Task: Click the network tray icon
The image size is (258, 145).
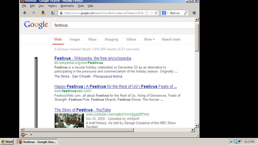Action: 240,141
